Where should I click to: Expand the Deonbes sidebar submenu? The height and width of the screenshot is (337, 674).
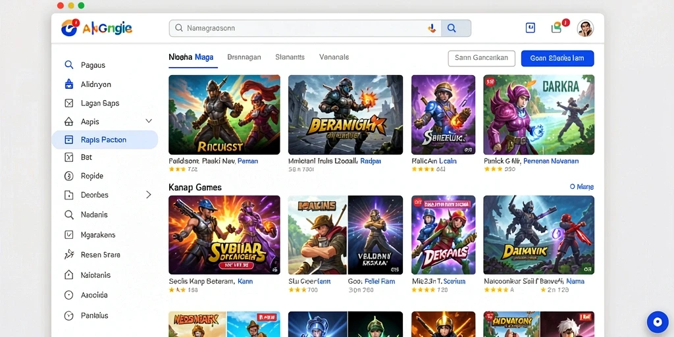149,195
